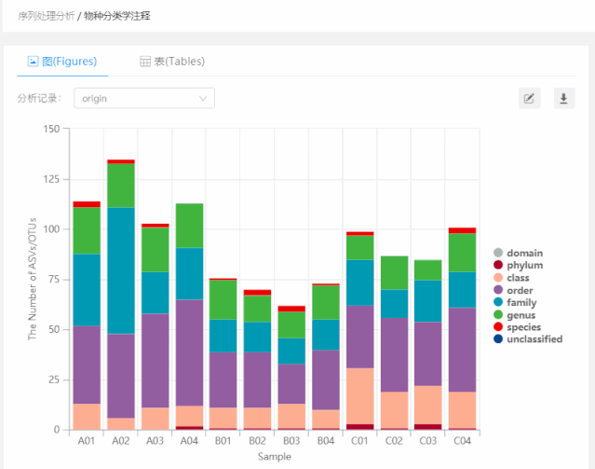Switch to the 表(Tables) tab

172,62
